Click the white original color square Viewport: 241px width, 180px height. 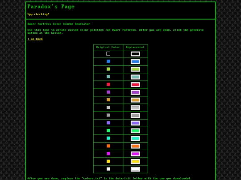pos(108,169)
